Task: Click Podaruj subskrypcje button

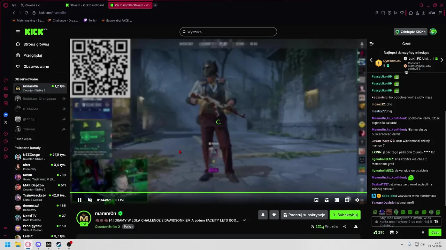Action: pos(304,215)
